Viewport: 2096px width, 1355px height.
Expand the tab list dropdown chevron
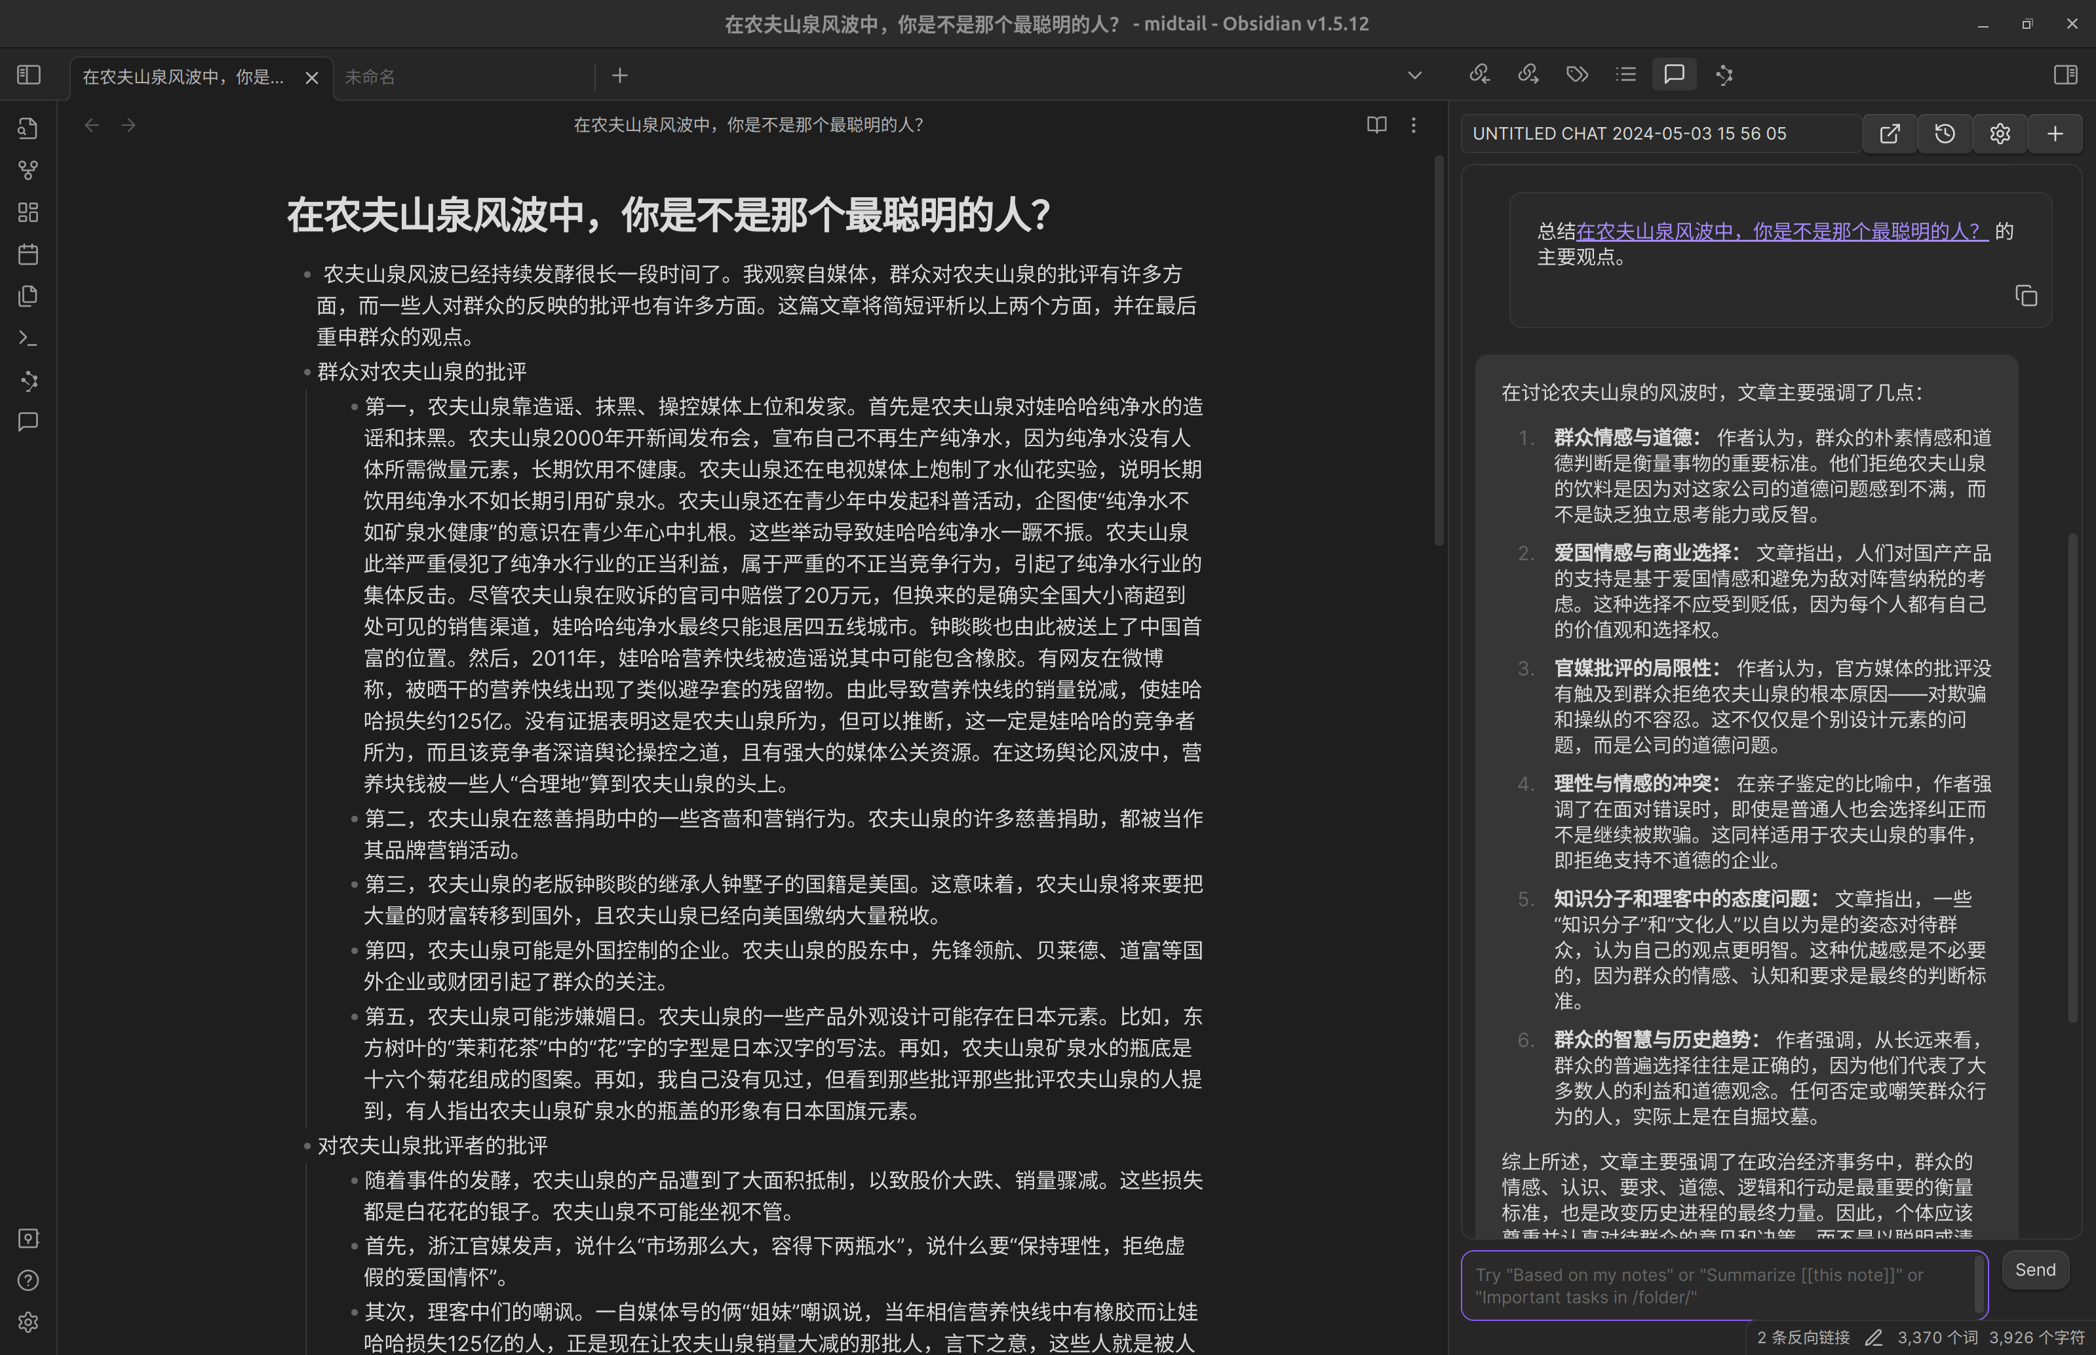tap(1414, 75)
